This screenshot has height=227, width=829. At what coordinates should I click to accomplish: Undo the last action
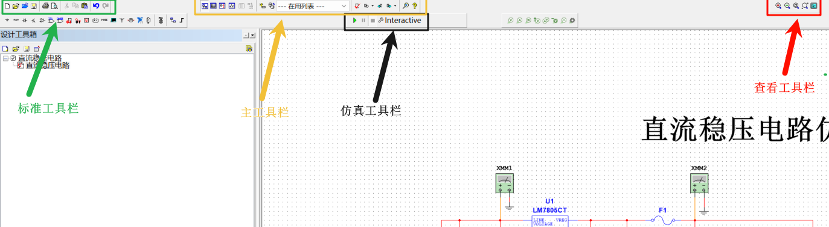coord(95,6)
